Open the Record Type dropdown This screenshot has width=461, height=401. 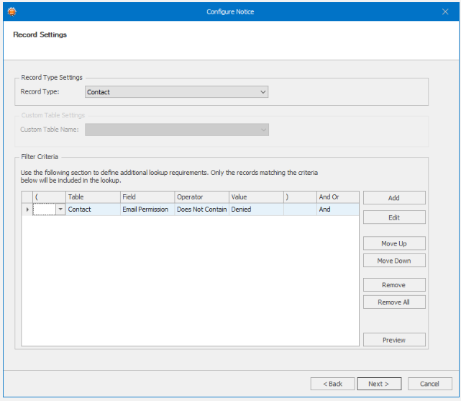click(177, 92)
